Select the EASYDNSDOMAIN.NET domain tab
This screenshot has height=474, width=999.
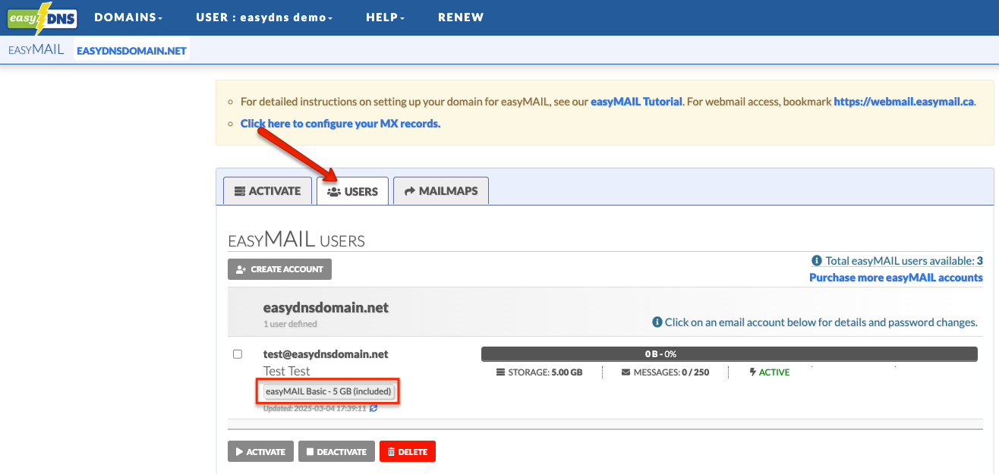131,52
